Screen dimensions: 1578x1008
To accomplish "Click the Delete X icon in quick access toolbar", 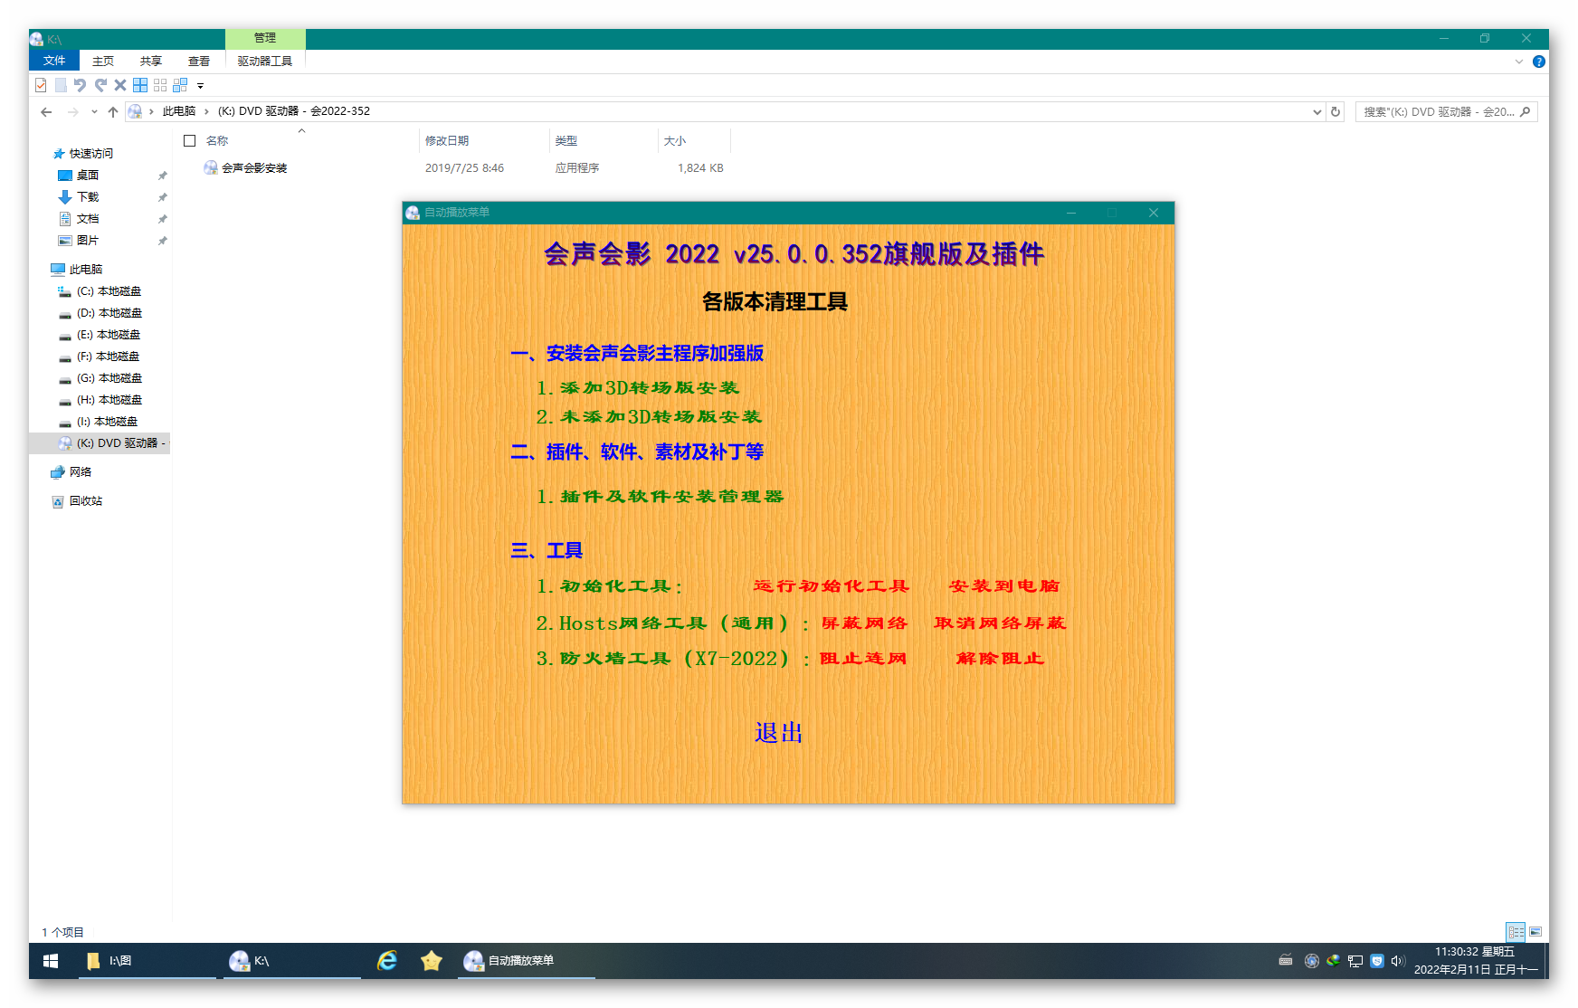I will [x=120, y=85].
